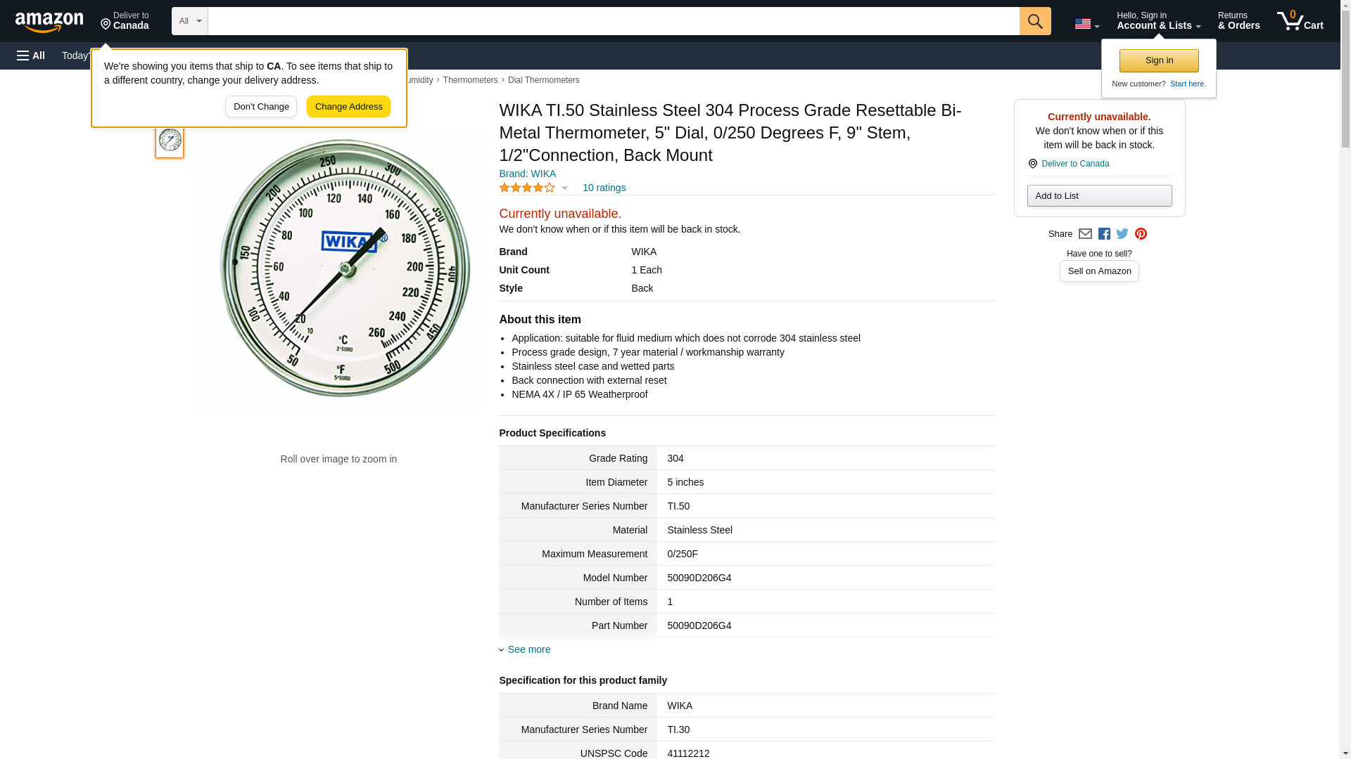
Task: Click the Amazon logo
Action: click(x=49, y=22)
